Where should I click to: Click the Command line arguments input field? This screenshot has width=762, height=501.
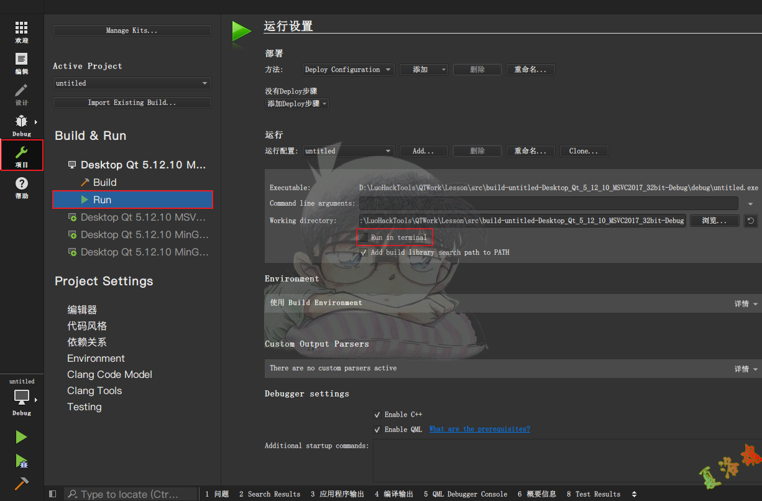[548, 203]
